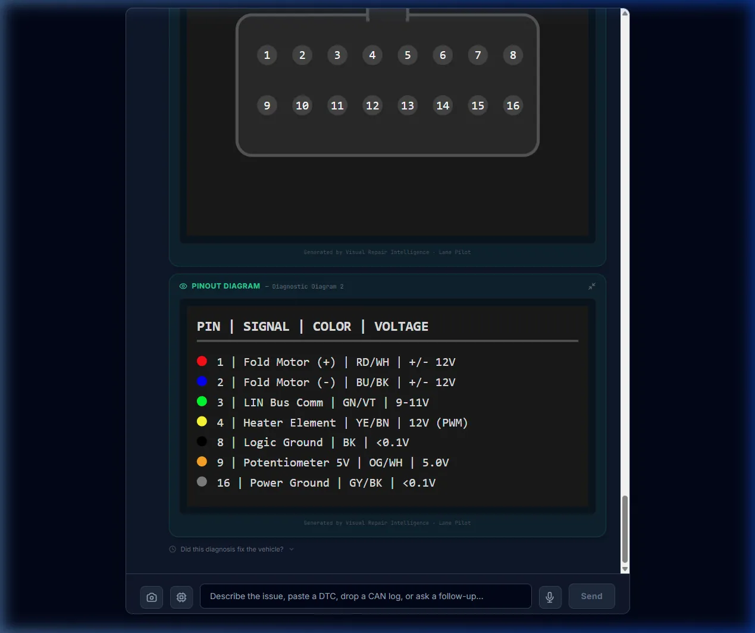The width and height of the screenshot is (755, 633).
Task: Click the clock icon beside diagnosis question
Action: pyautogui.click(x=173, y=549)
